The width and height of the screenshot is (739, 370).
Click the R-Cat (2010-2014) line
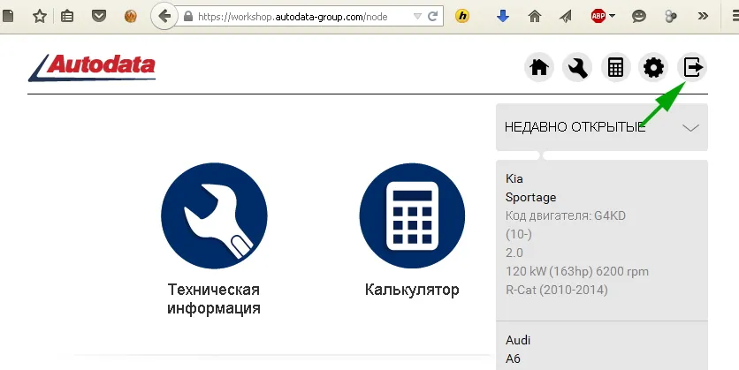point(557,290)
